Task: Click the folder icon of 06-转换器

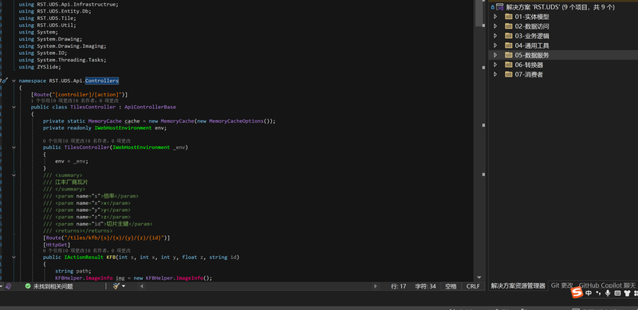Action: pyautogui.click(x=508, y=65)
